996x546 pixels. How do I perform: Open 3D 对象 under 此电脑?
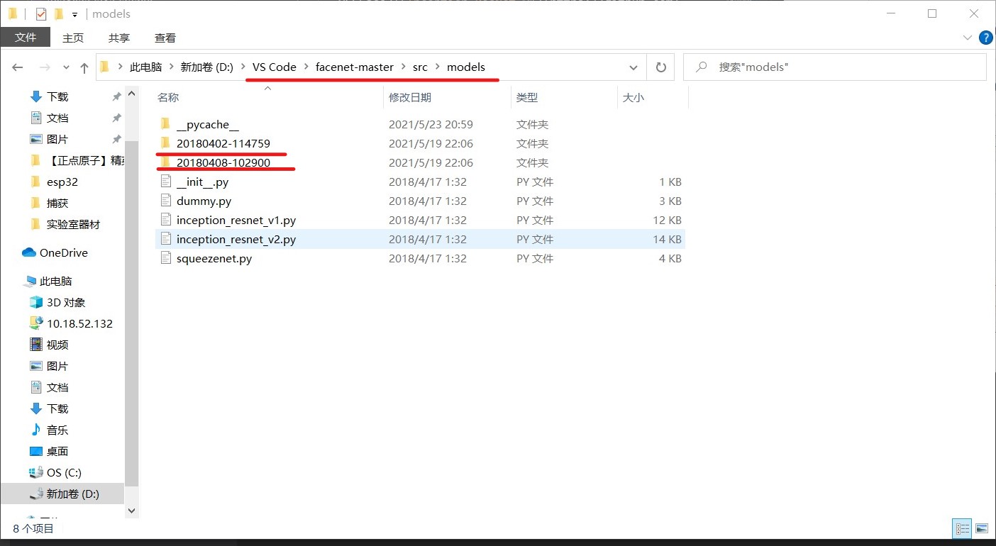pyautogui.click(x=66, y=302)
